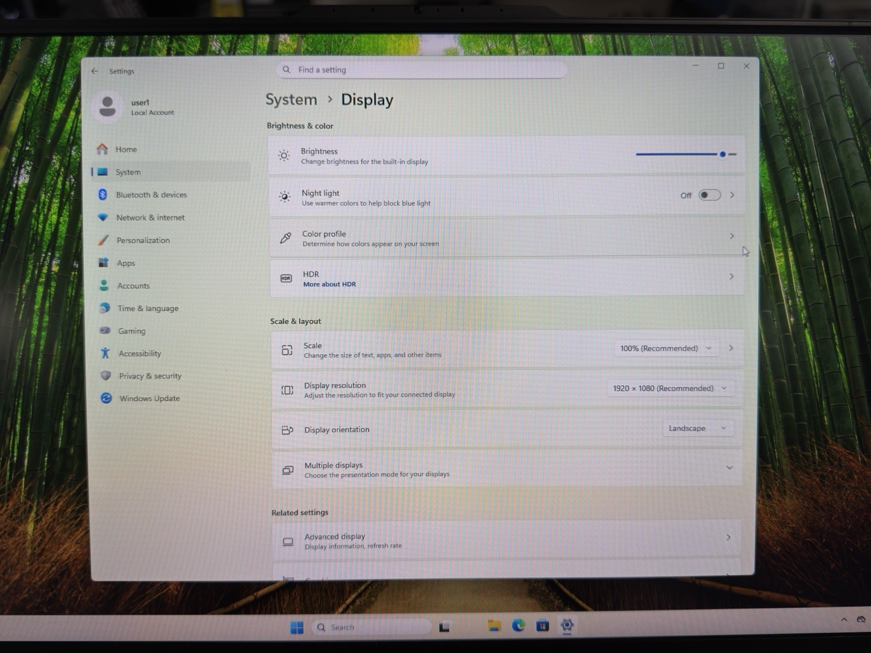871x653 pixels.
Task: Click the Settings gear on taskbar
Action: [567, 625]
